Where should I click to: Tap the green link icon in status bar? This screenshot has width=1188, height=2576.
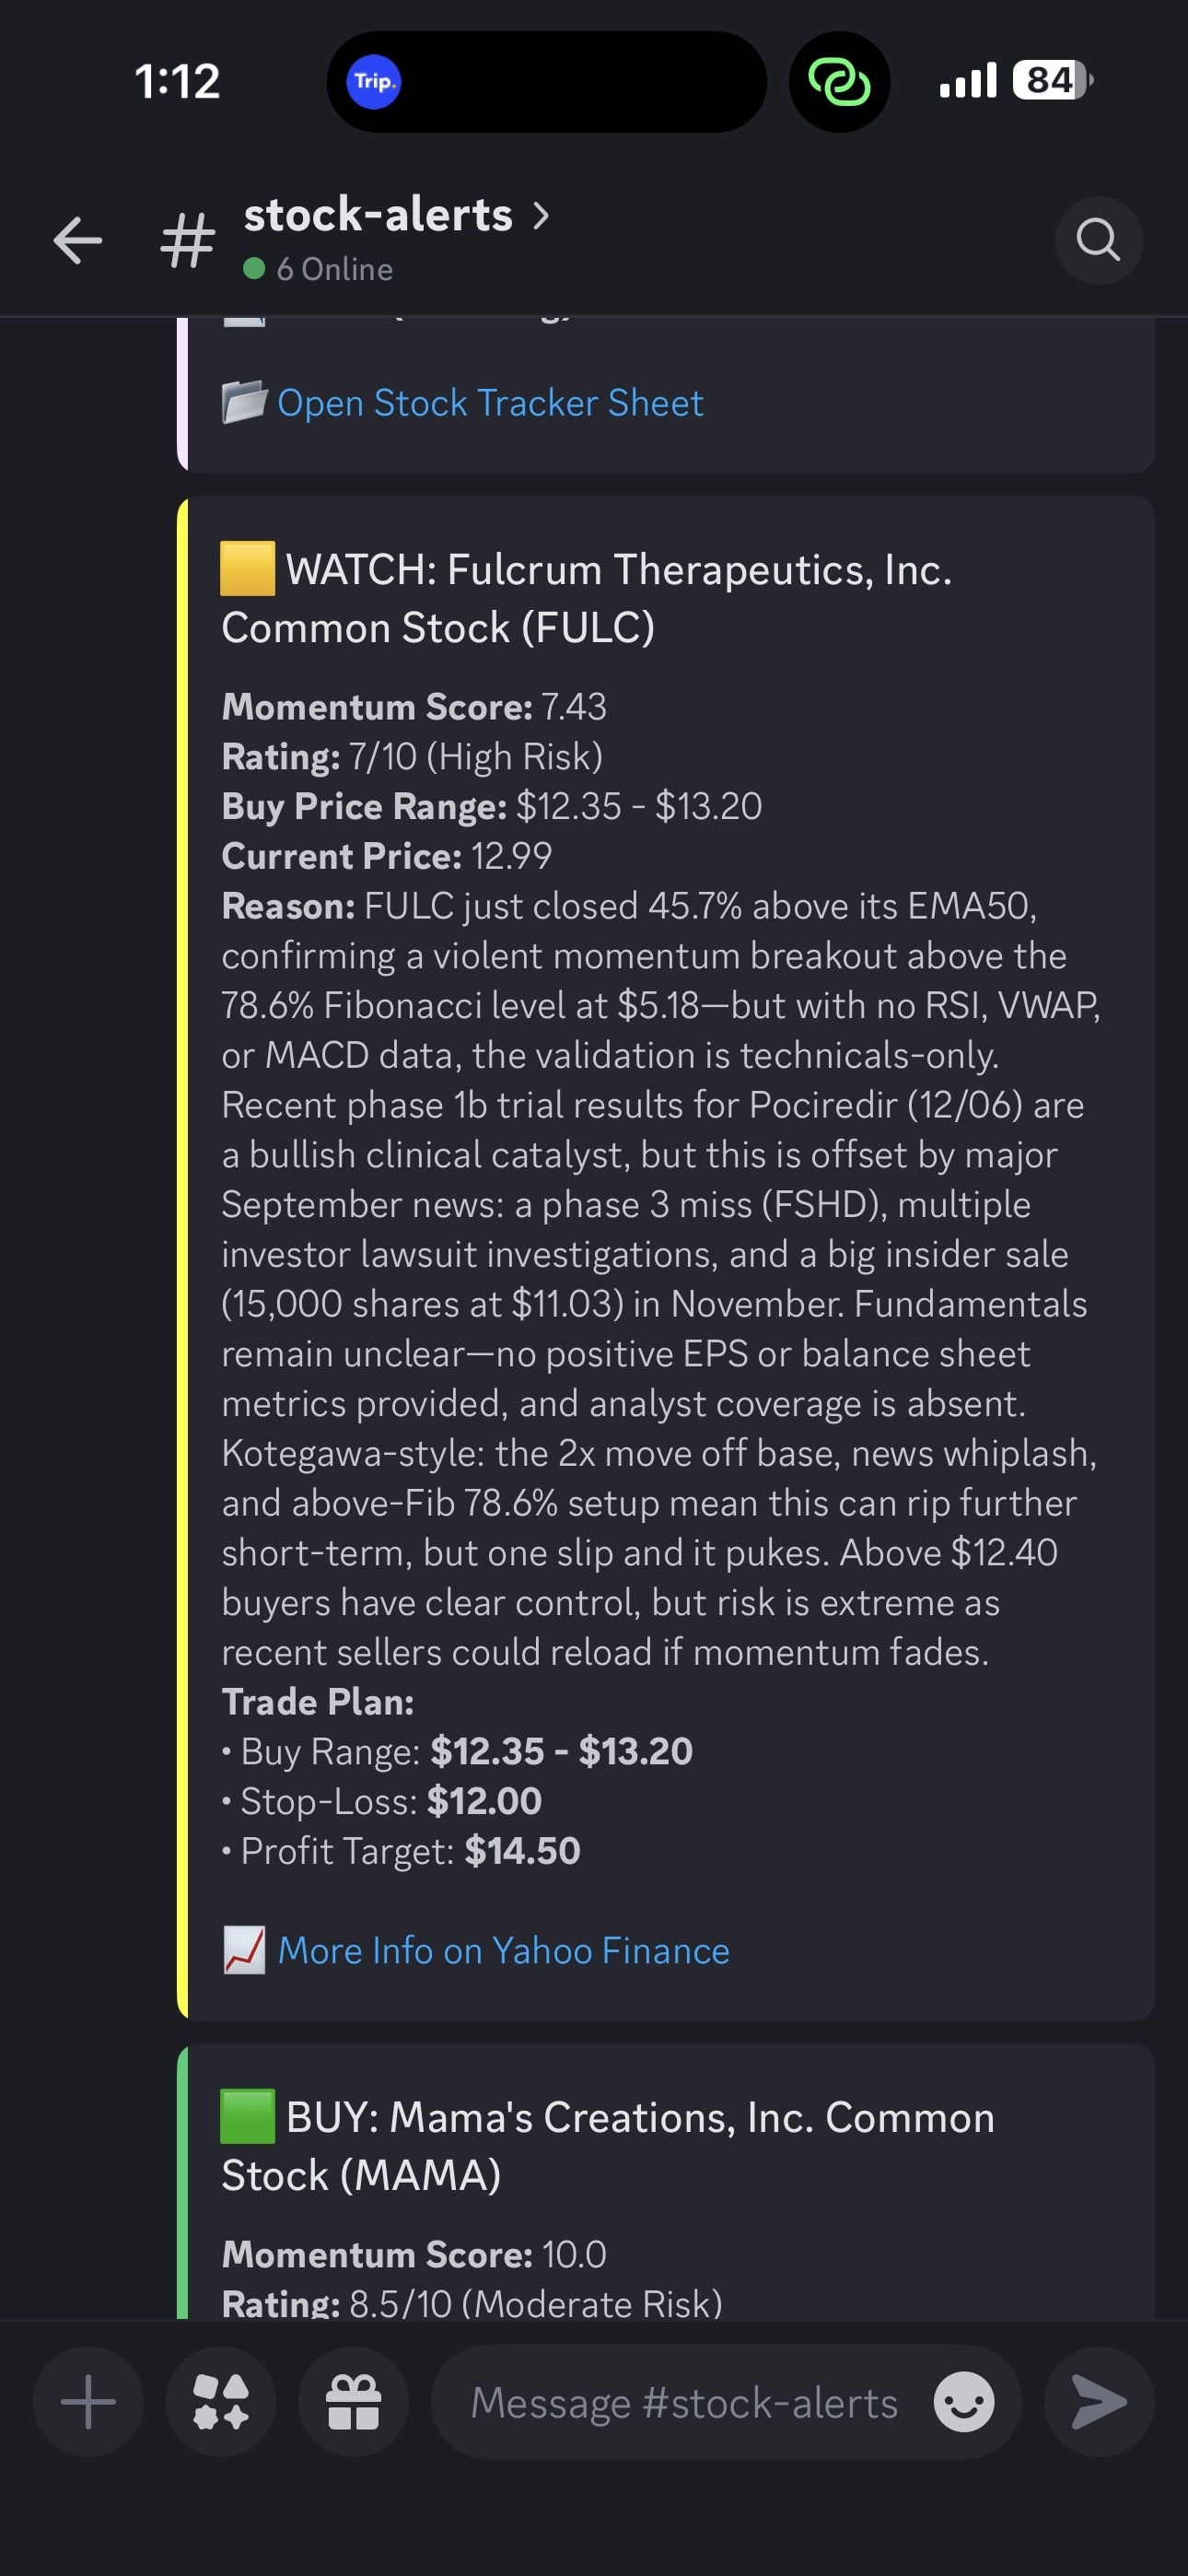(839, 82)
